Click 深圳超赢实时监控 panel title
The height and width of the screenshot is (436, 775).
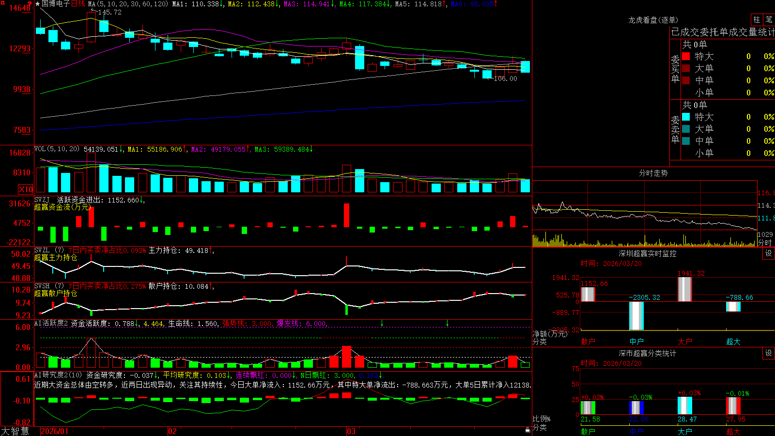tap(648, 253)
